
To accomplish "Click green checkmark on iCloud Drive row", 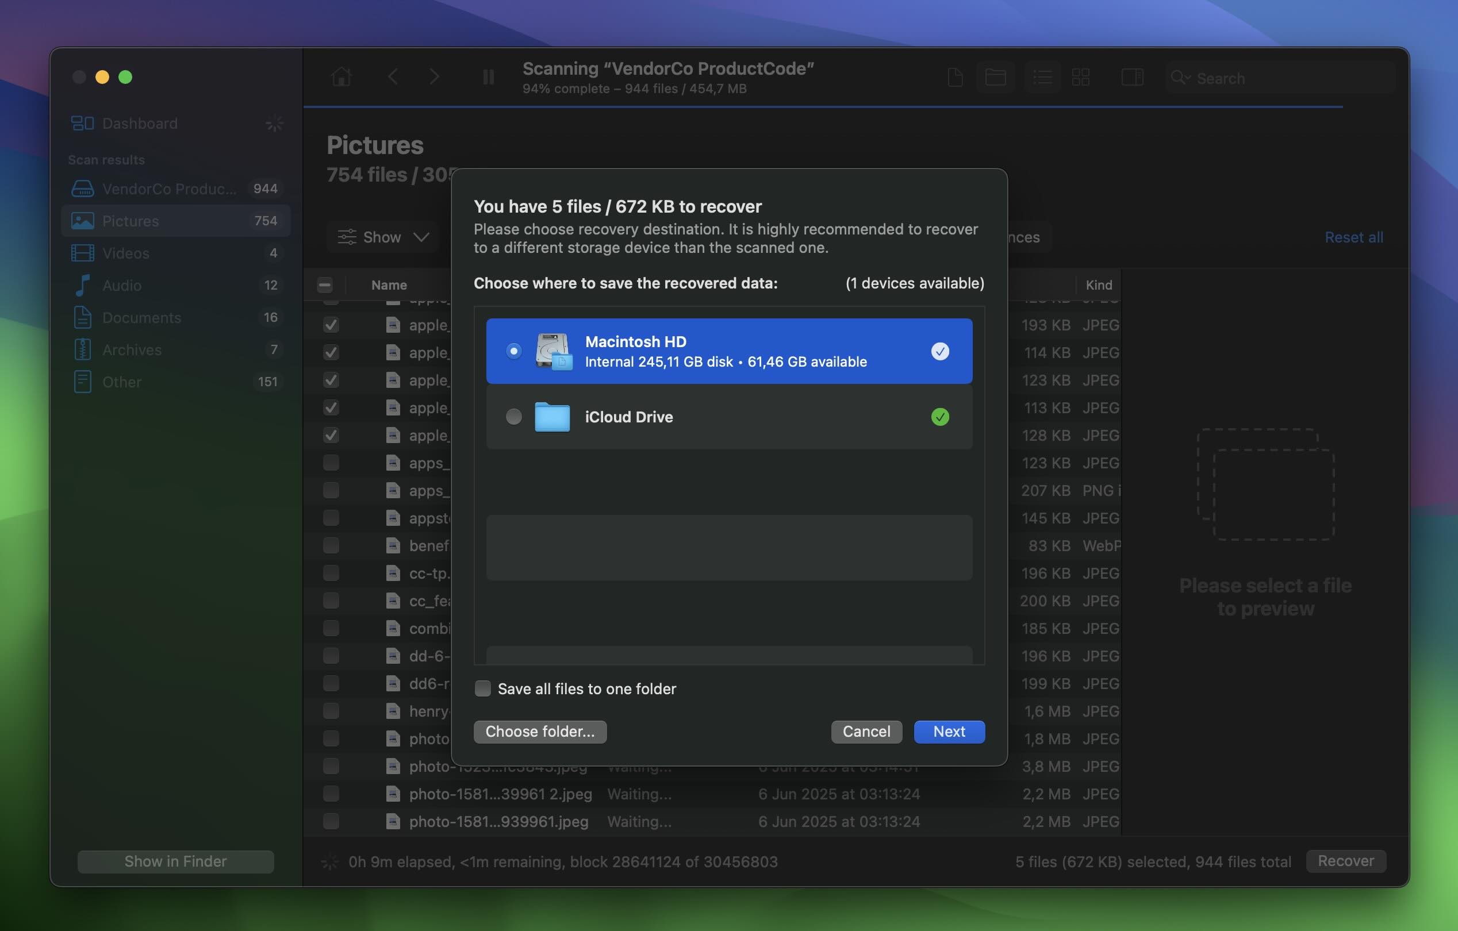I will coord(939,417).
